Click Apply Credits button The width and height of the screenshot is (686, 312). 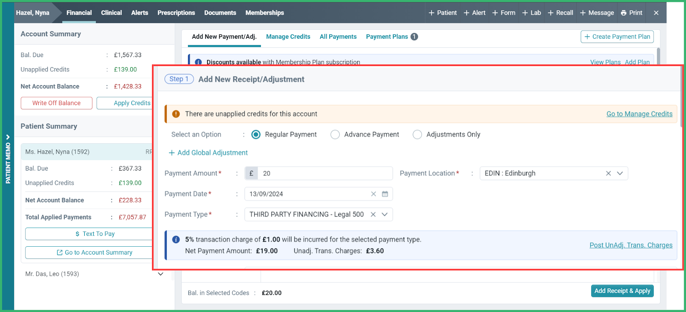[x=125, y=103]
